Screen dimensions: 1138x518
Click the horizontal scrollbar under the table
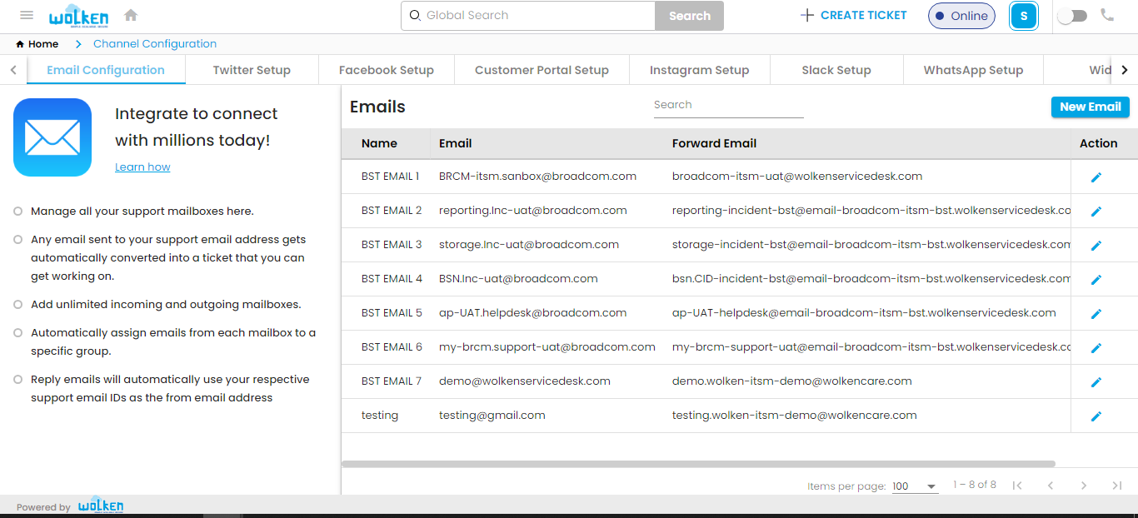pos(698,464)
